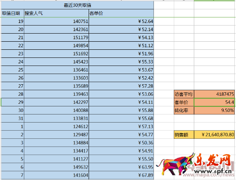
Task: Select the cell with value 140088
Action: 56,111
